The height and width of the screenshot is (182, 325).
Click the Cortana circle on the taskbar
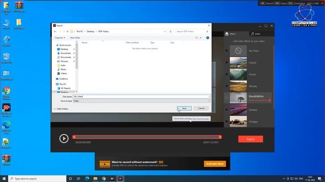[x=70, y=178]
